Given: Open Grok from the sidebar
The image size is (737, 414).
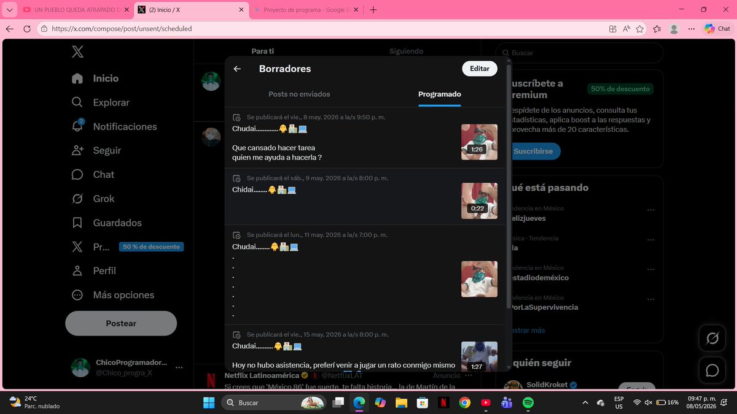Looking at the screenshot, I should 93,199.
